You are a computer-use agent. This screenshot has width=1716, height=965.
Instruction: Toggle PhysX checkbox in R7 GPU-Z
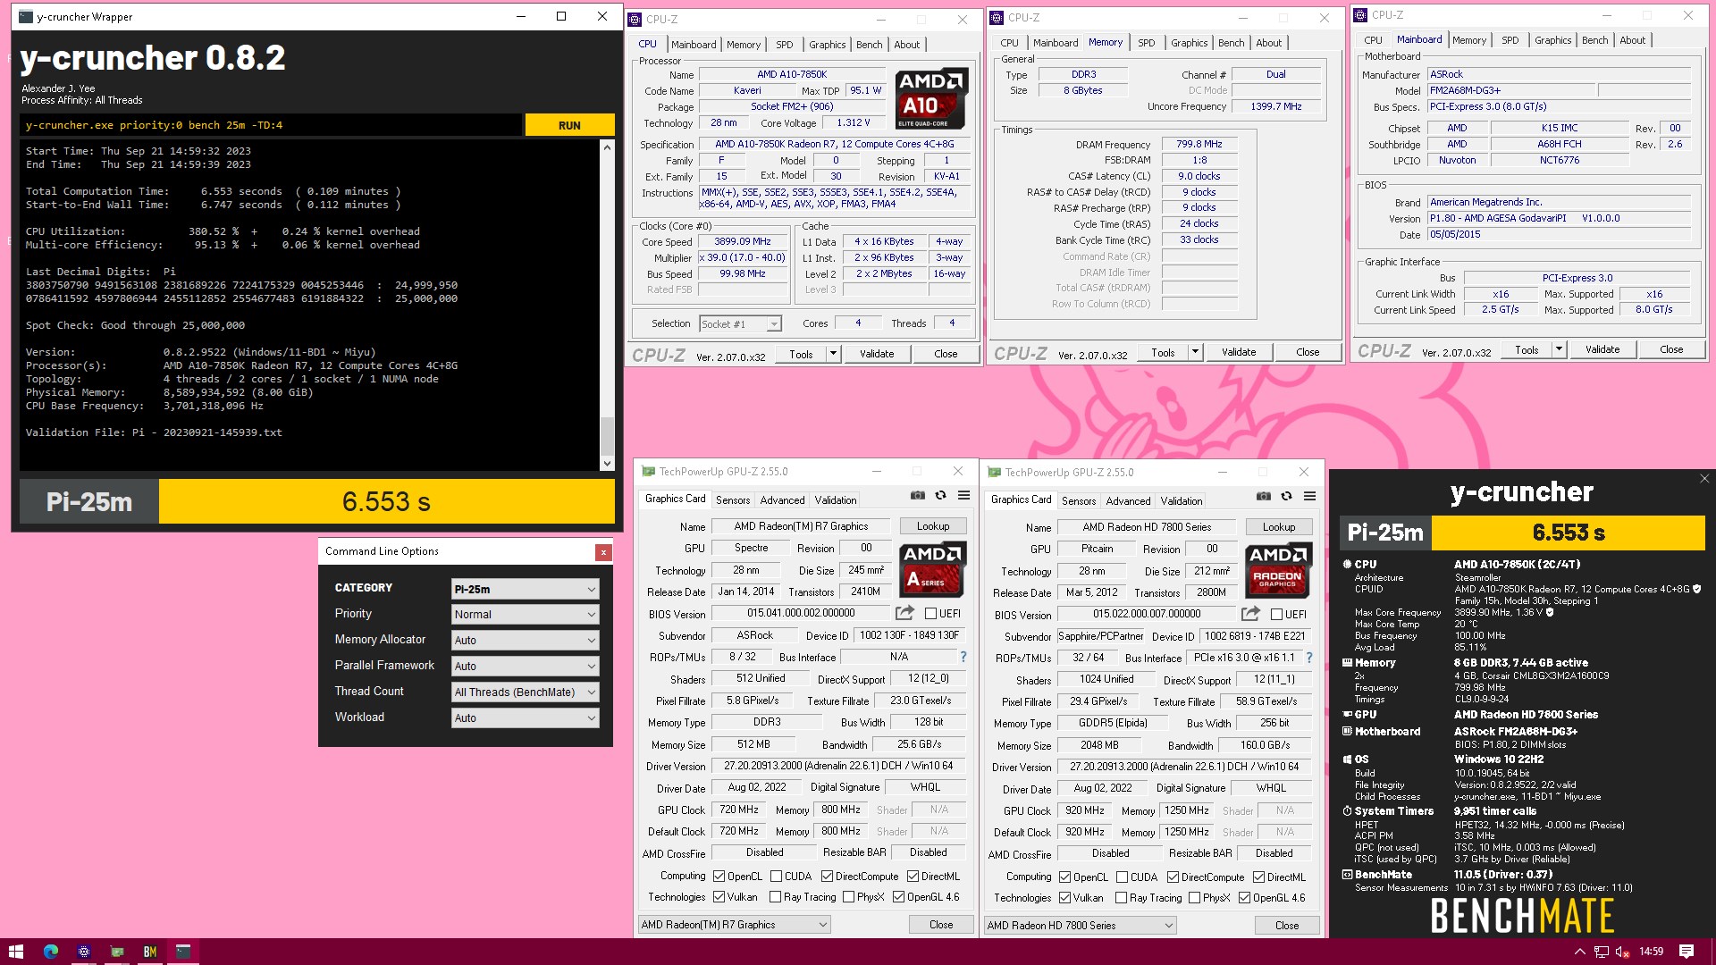[849, 897]
